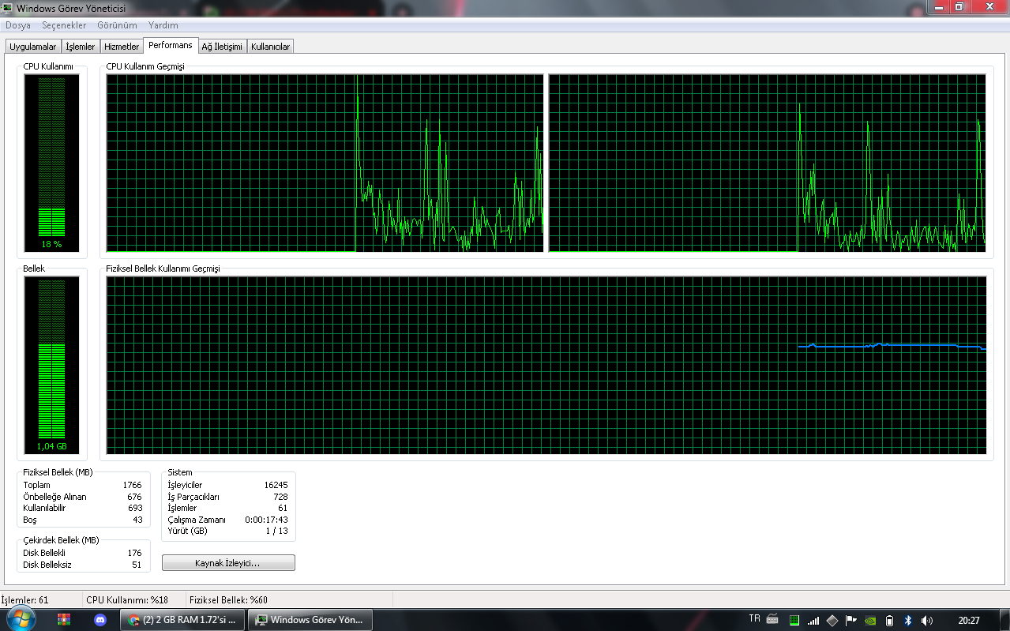Open the Windows Start orb
The height and width of the screenshot is (631, 1010).
click(21, 618)
